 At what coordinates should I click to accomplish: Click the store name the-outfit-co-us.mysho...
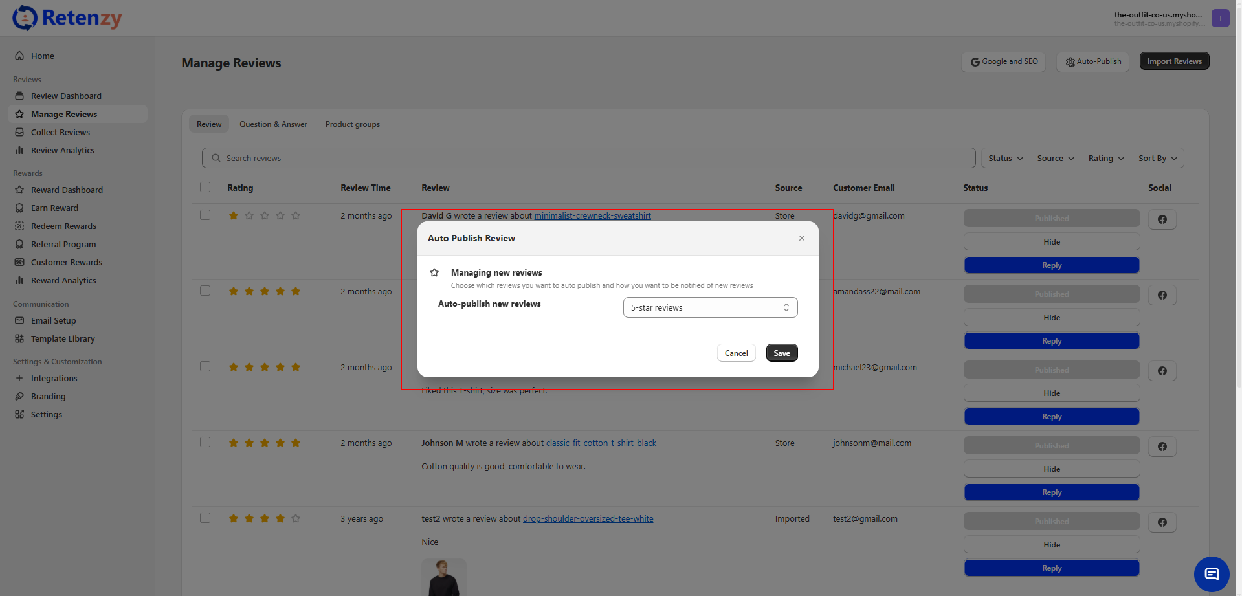click(1158, 15)
